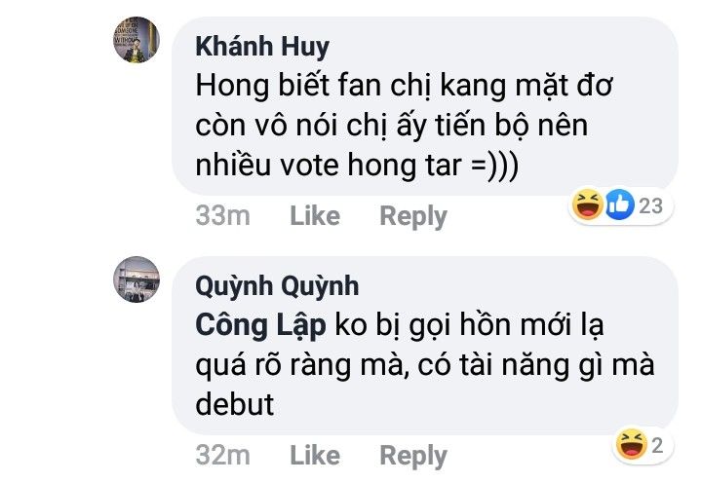Open the 2 reactions count

coord(658,447)
